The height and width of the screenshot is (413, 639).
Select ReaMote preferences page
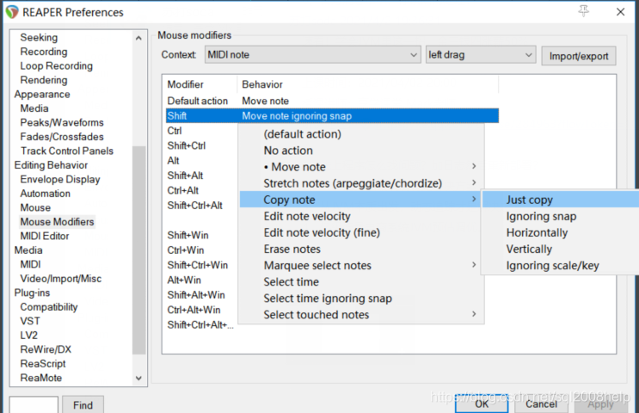[41, 378]
